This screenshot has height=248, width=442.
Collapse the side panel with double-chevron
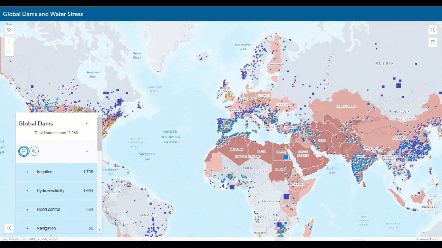9,228
